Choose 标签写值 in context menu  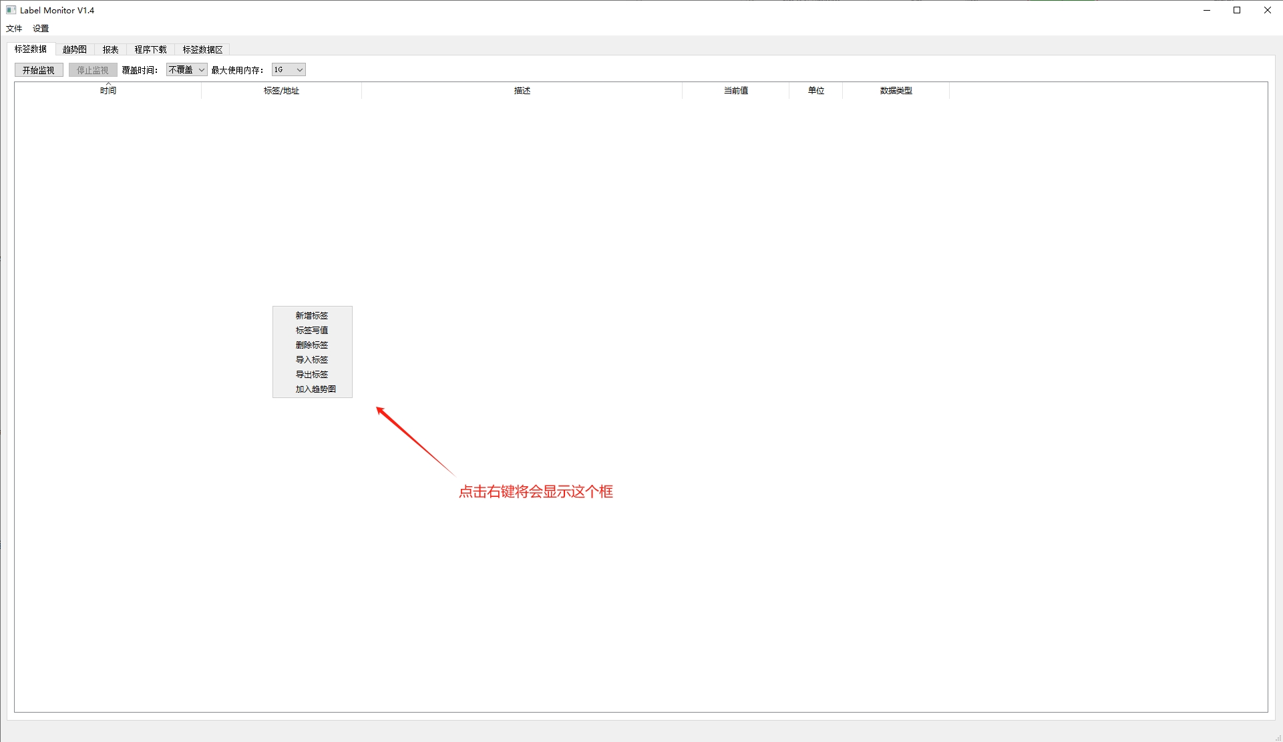click(x=312, y=331)
